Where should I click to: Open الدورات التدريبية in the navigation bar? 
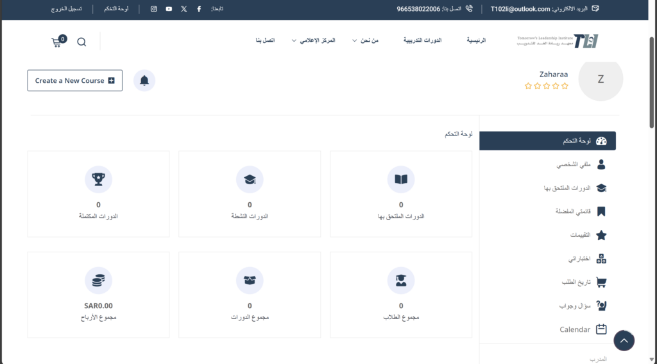(422, 40)
